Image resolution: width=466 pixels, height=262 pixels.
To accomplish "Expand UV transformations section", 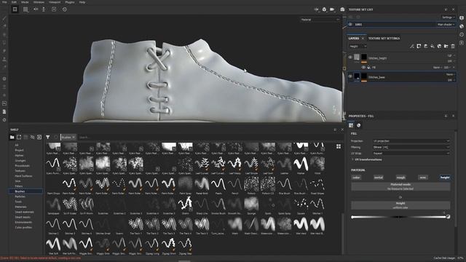I will (367, 159).
